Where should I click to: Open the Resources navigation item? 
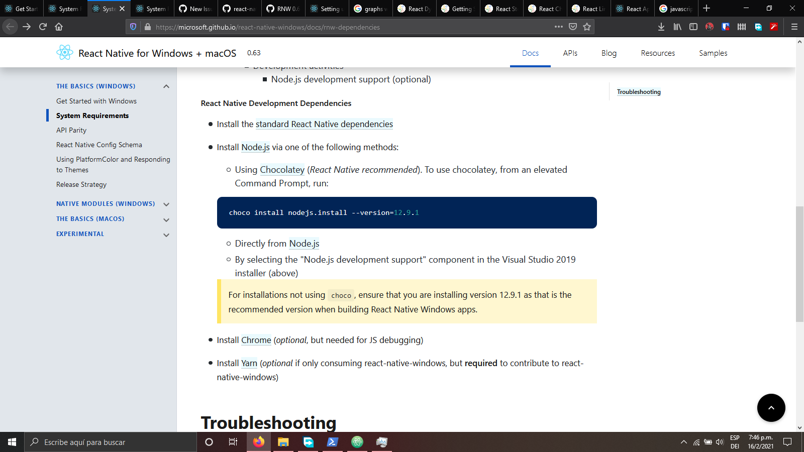click(658, 53)
